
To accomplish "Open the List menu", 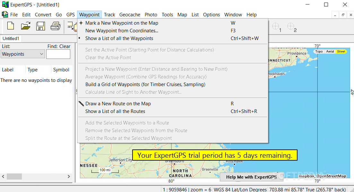I will (x=195, y=15).
